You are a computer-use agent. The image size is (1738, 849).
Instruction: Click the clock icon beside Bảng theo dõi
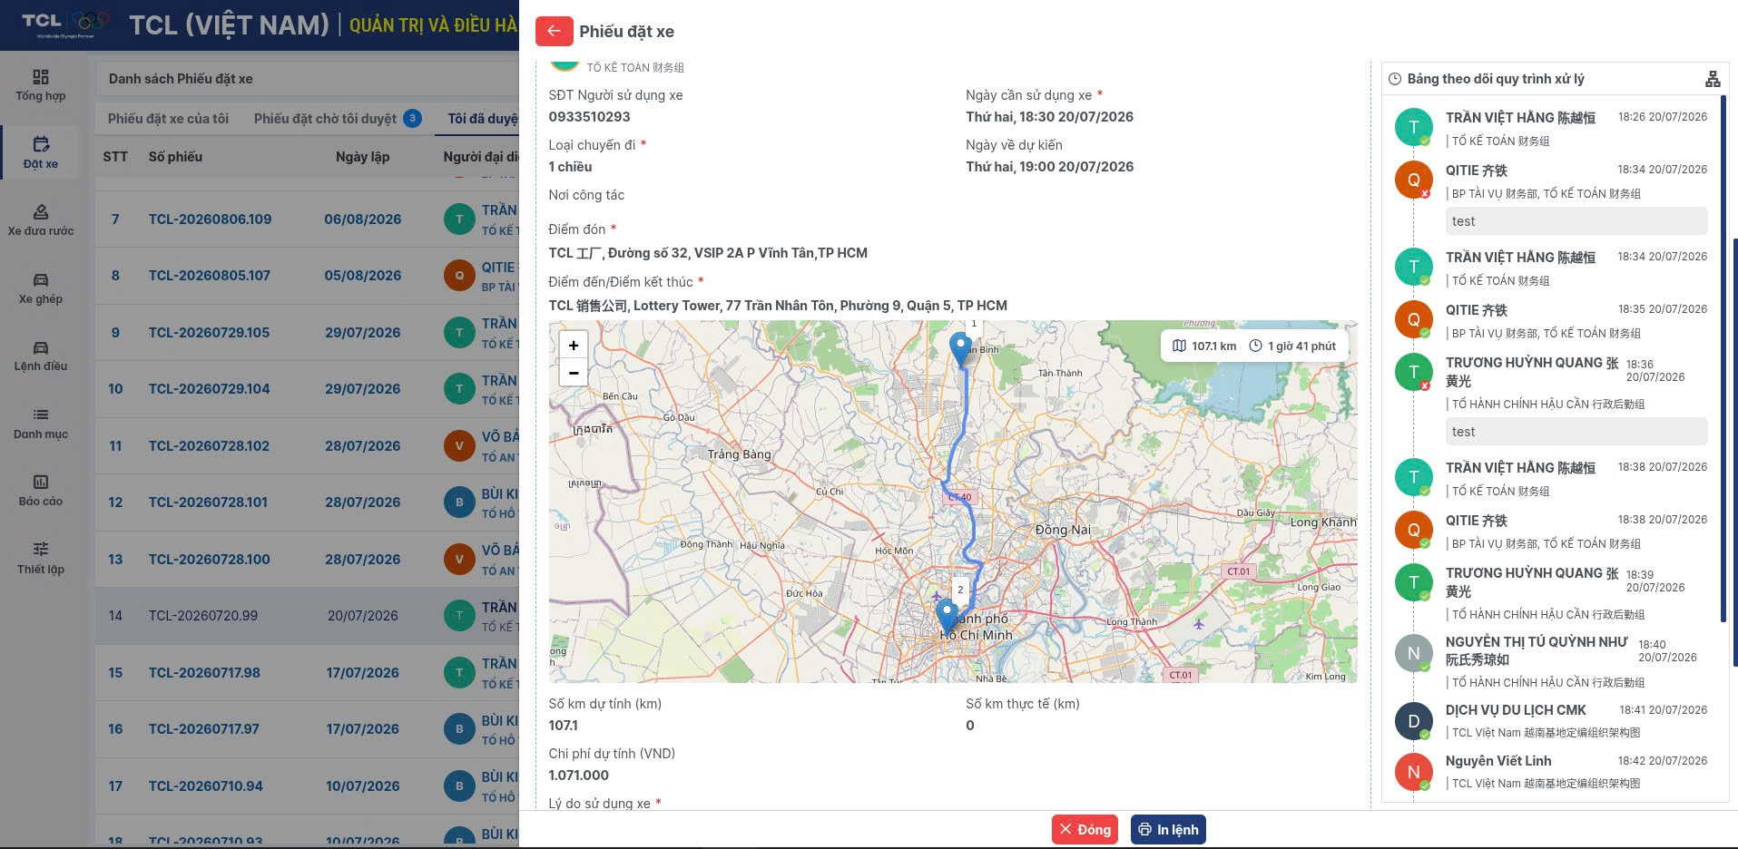pos(1395,79)
